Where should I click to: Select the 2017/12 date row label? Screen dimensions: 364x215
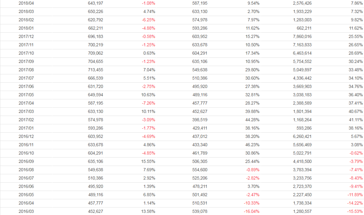(x=25, y=36)
